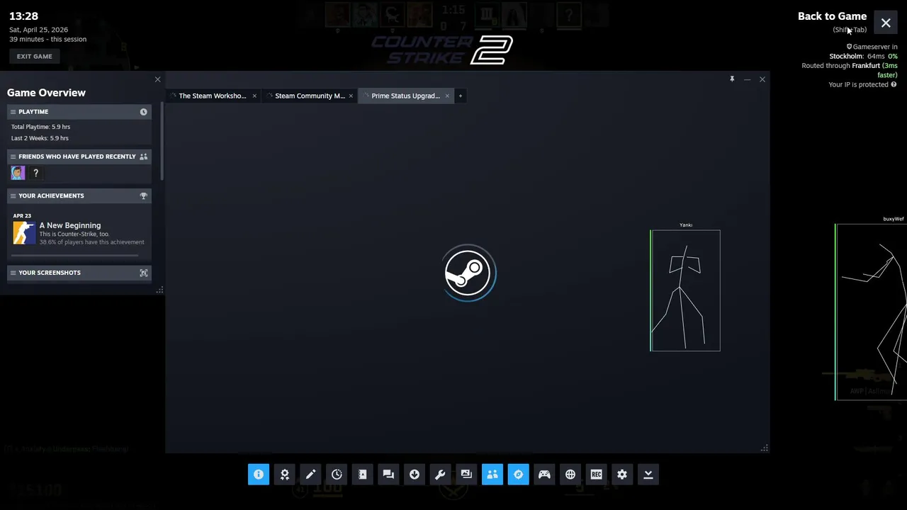Close the Game Overview panel
The width and height of the screenshot is (907, 510).
(157, 79)
